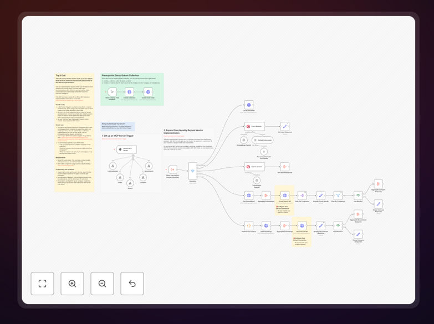Viewport: 434px width, 324px height.
Task: Open the Recommend tool node under MCP Server
Action: click(x=149, y=166)
